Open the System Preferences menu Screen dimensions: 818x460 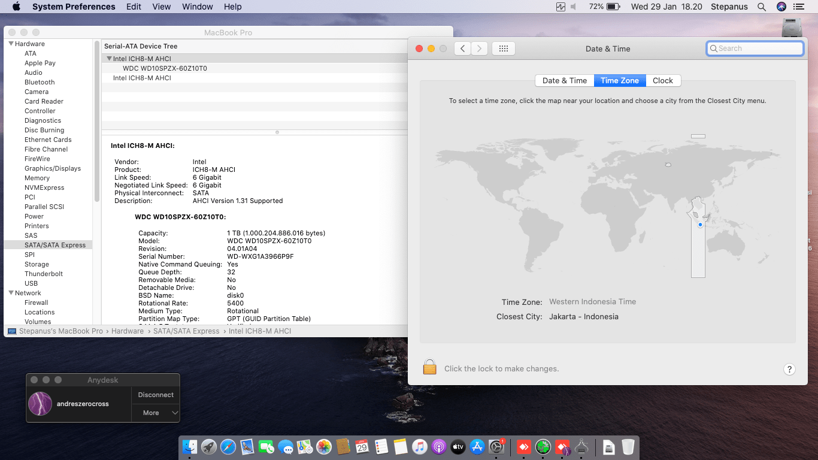click(74, 7)
